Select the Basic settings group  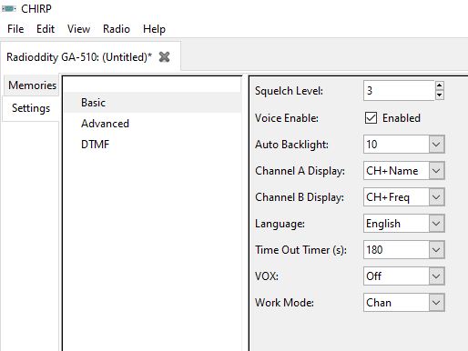(153, 103)
